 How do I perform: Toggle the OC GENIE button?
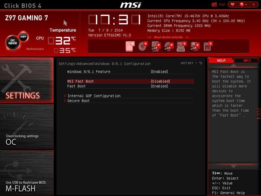(x=13, y=42)
